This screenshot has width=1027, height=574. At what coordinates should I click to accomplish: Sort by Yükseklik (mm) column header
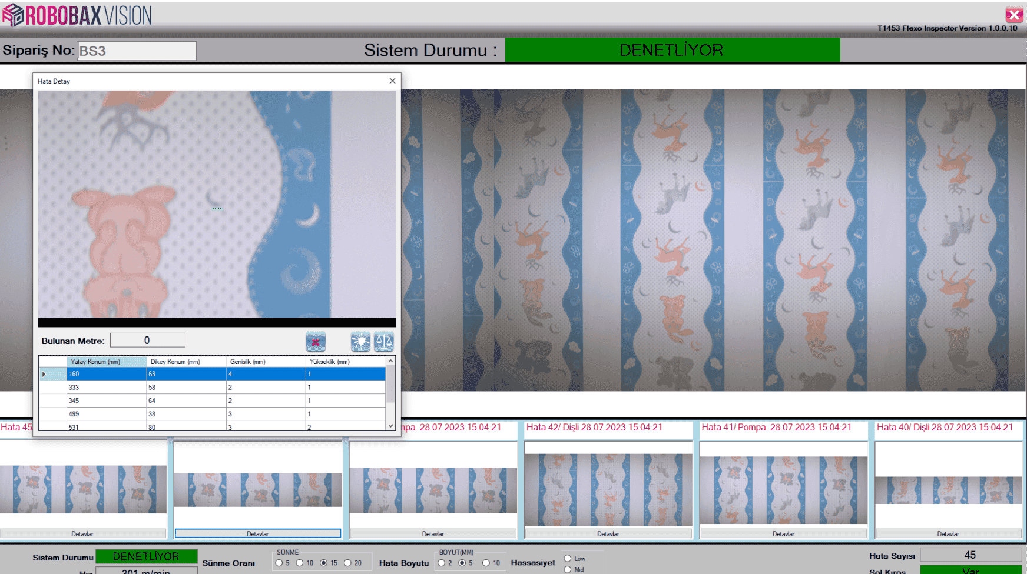point(346,362)
